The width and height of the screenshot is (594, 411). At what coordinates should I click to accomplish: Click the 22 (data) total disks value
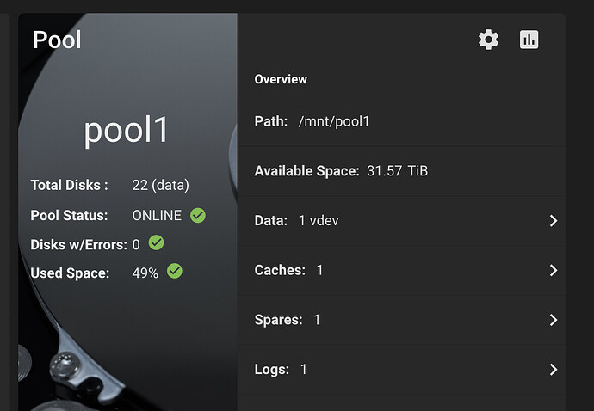pyautogui.click(x=160, y=185)
